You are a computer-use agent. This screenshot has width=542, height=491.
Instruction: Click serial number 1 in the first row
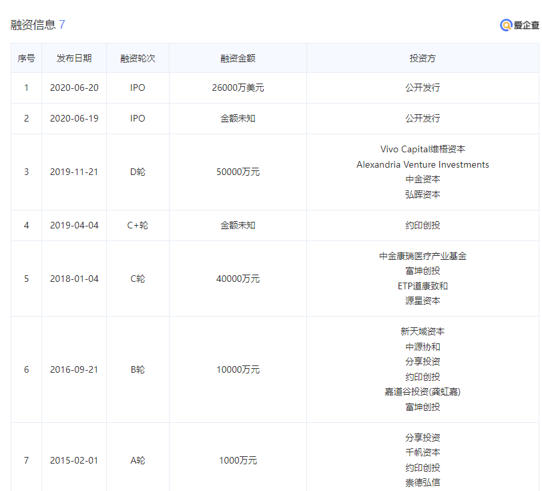26,88
